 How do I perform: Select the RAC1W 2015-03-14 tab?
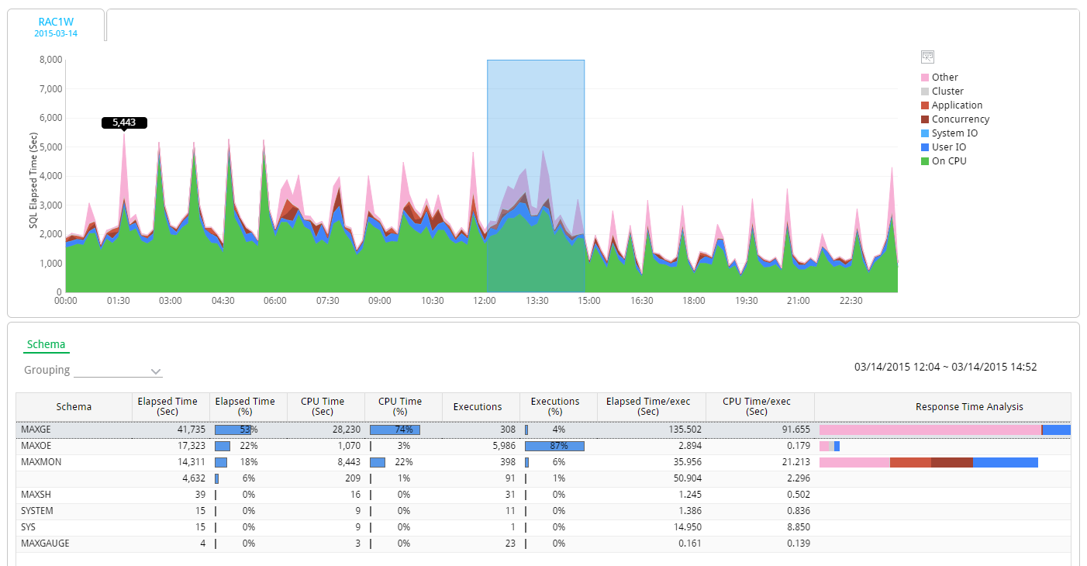click(57, 26)
